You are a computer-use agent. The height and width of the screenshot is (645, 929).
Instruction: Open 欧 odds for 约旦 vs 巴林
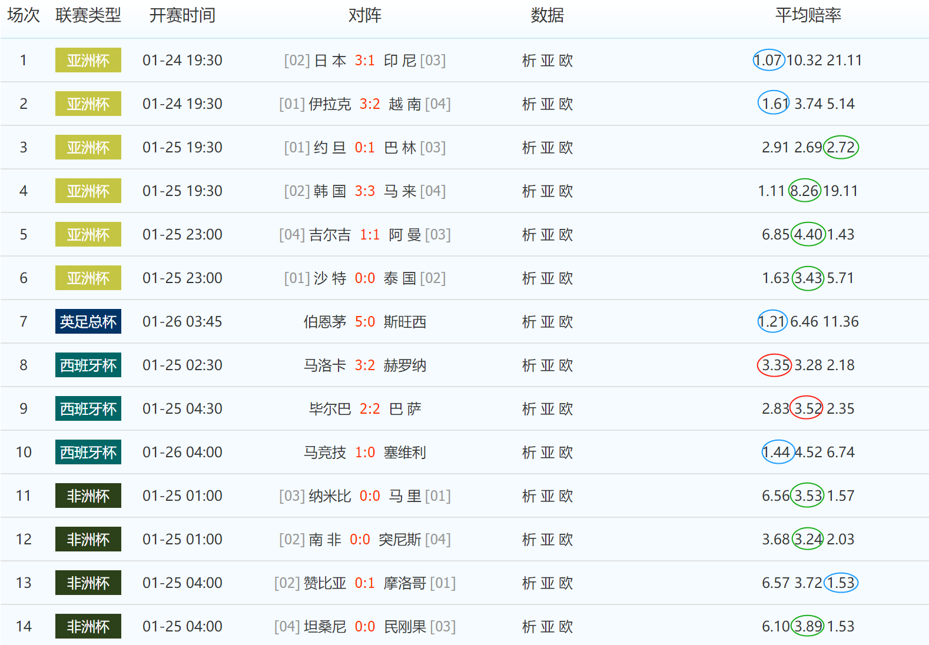566,148
